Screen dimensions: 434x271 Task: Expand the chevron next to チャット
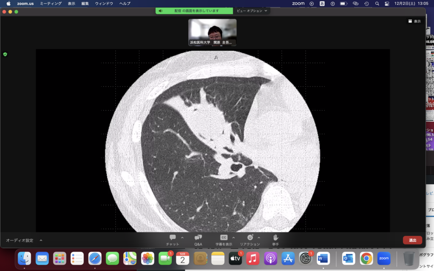pos(182,238)
